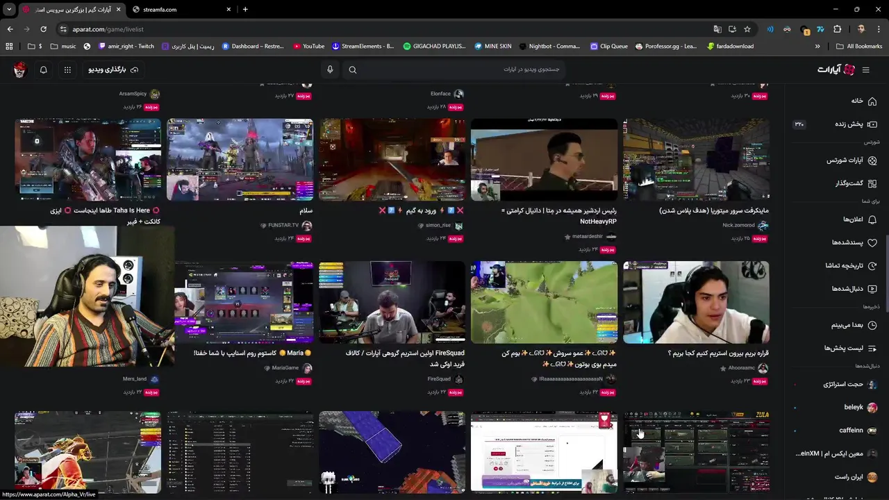889x500 pixels.
Task: Open Aparat Shorts (آپارات شورتس) in sidebar
Action: (x=851, y=160)
